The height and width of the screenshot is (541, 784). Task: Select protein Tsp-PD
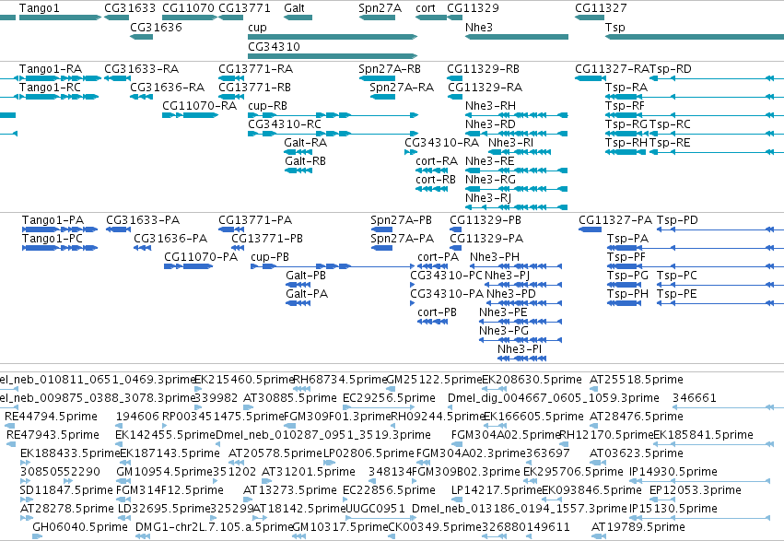coord(677,220)
